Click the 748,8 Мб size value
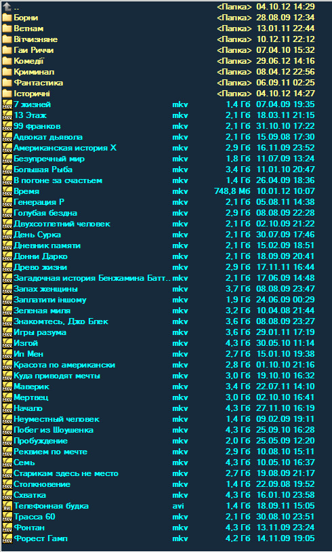Viewport: 332px width, 552px height. pyautogui.click(x=232, y=192)
